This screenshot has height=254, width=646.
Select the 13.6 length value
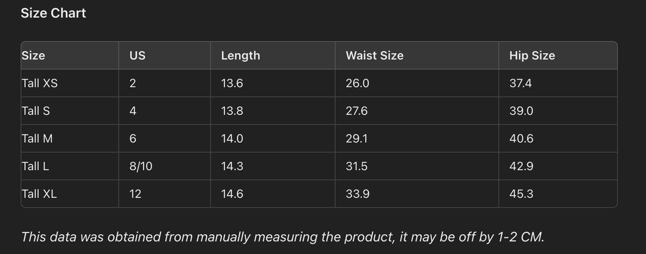click(x=232, y=83)
